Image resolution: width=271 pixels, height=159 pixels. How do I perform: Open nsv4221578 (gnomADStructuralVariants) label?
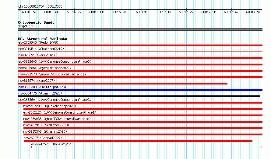(x=52, y=74)
